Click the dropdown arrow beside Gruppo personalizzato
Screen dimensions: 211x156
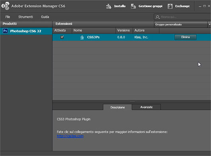209,25
